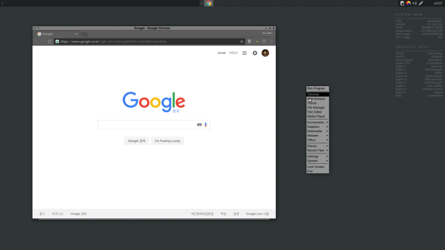Reload the page in Chrome

(x=50, y=41)
